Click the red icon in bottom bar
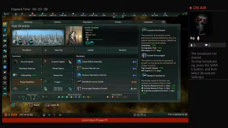 [54, 115]
